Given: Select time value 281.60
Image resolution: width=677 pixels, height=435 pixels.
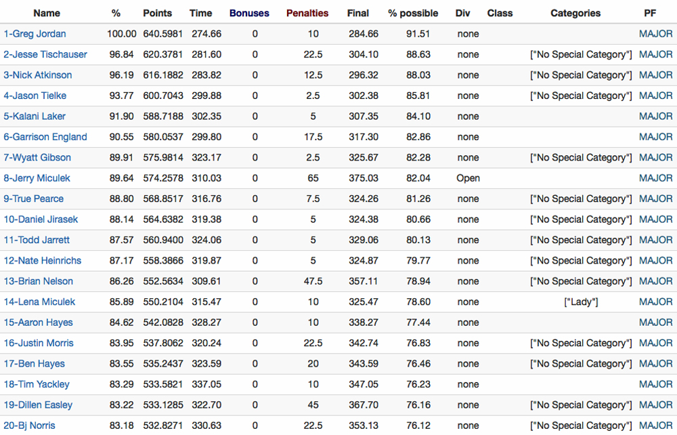Looking at the screenshot, I should [206, 54].
